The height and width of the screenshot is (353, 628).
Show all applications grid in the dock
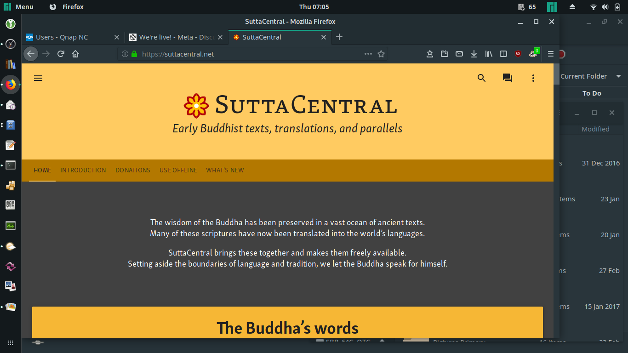[x=11, y=343]
